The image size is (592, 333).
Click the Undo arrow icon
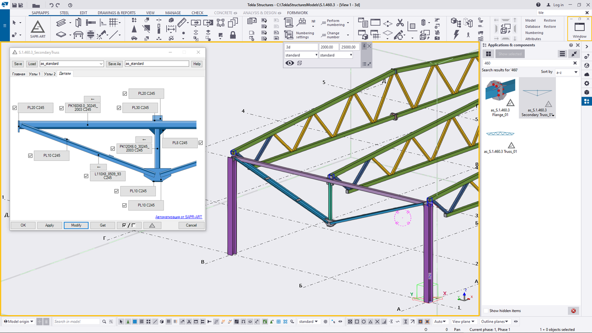click(x=51, y=4)
